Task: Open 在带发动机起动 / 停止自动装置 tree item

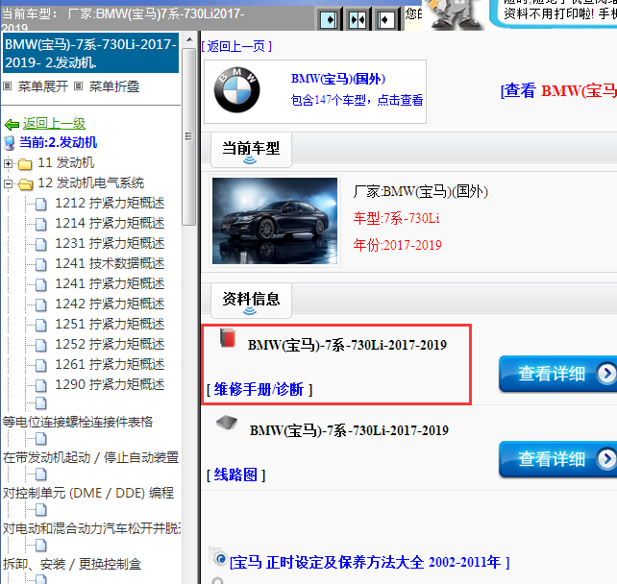Action: [91, 457]
